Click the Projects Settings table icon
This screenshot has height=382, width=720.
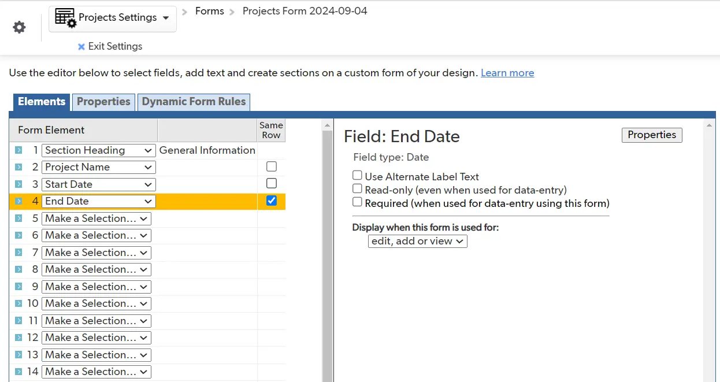tap(65, 18)
